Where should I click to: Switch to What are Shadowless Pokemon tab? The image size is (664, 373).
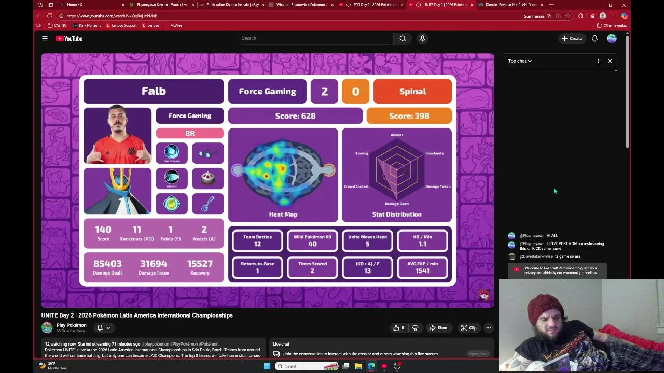click(301, 5)
